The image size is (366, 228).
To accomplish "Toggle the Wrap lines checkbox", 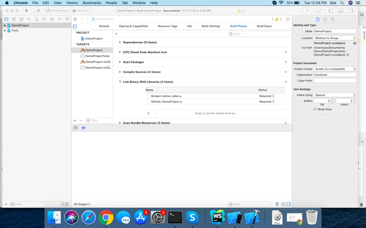I will click(x=315, y=109).
